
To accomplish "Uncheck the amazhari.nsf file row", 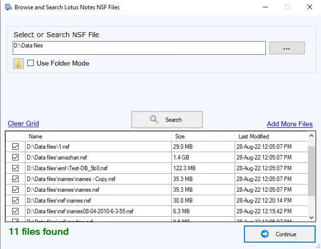I will [x=15, y=158].
